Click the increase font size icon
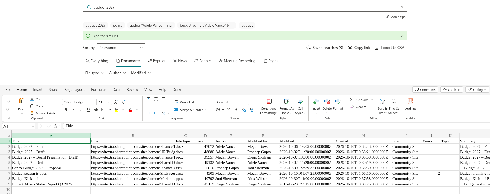The image size is (490, 194). click(x=116, y=102)
